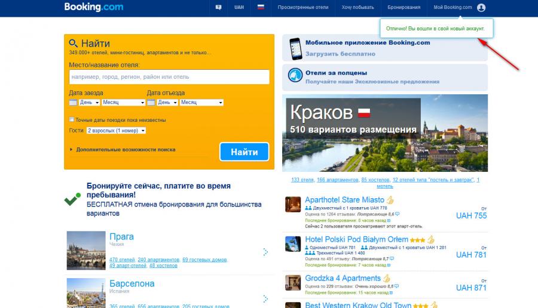Open 'Хочу побывать' menu item

pos(357,7)
